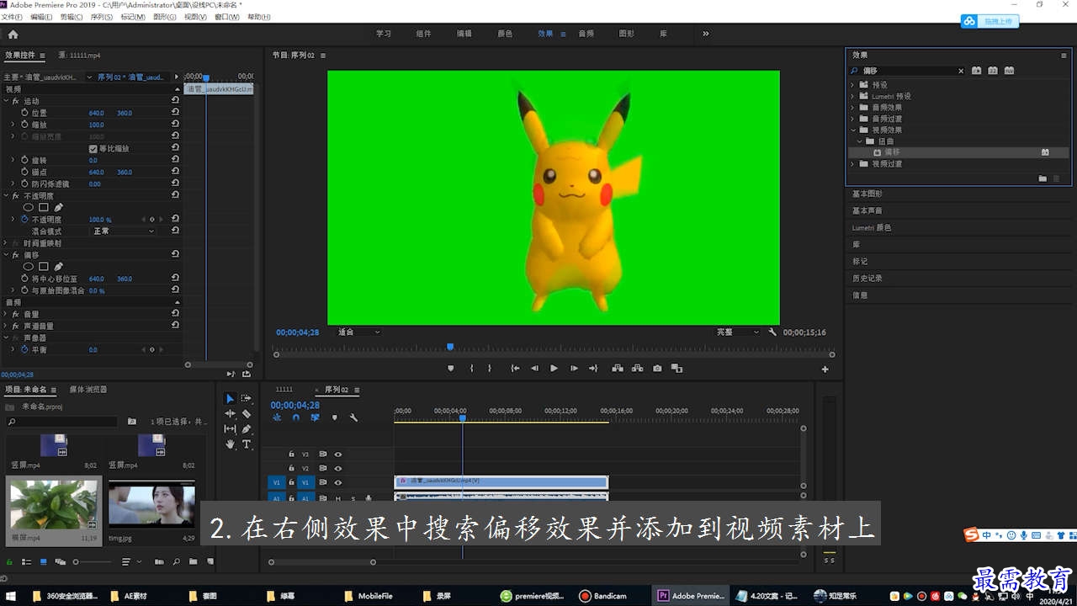This screenshot has width=1077, height=606.
Task: Toggle Snap magnet in timeline
Action: [296, 417]
